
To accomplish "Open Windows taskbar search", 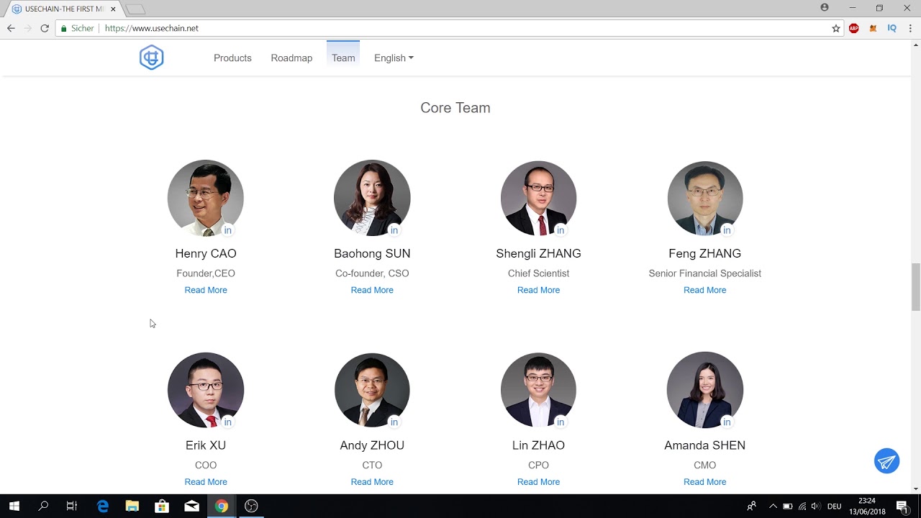I will [43, 506].
